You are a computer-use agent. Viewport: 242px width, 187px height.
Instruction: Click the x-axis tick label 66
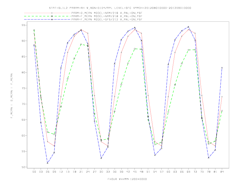182,172
